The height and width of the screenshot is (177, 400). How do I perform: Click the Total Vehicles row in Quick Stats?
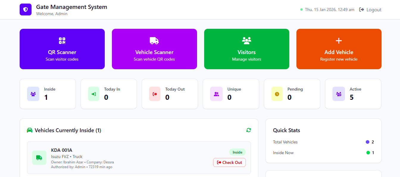[323, 142]
